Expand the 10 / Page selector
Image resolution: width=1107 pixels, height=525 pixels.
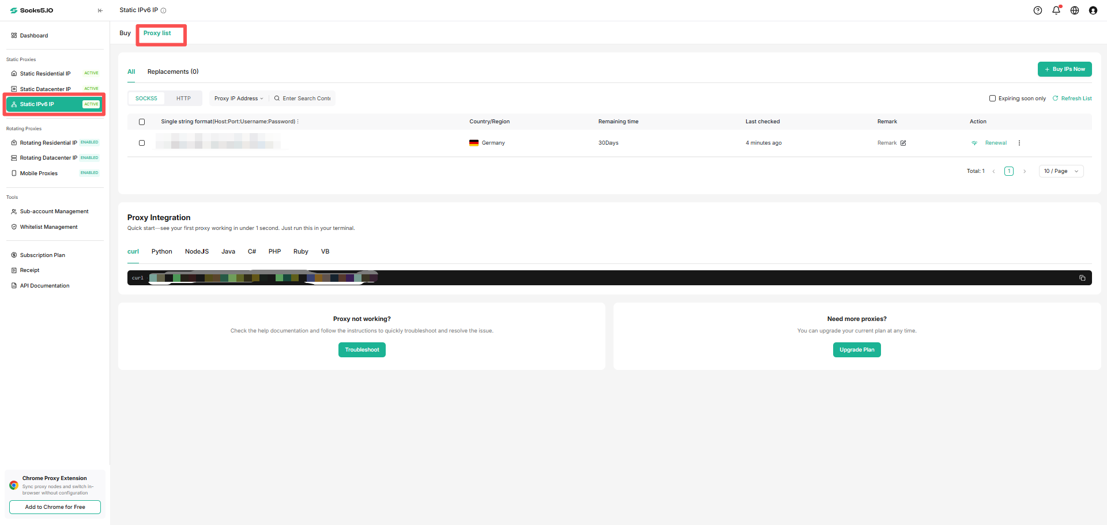point(1061,171)
